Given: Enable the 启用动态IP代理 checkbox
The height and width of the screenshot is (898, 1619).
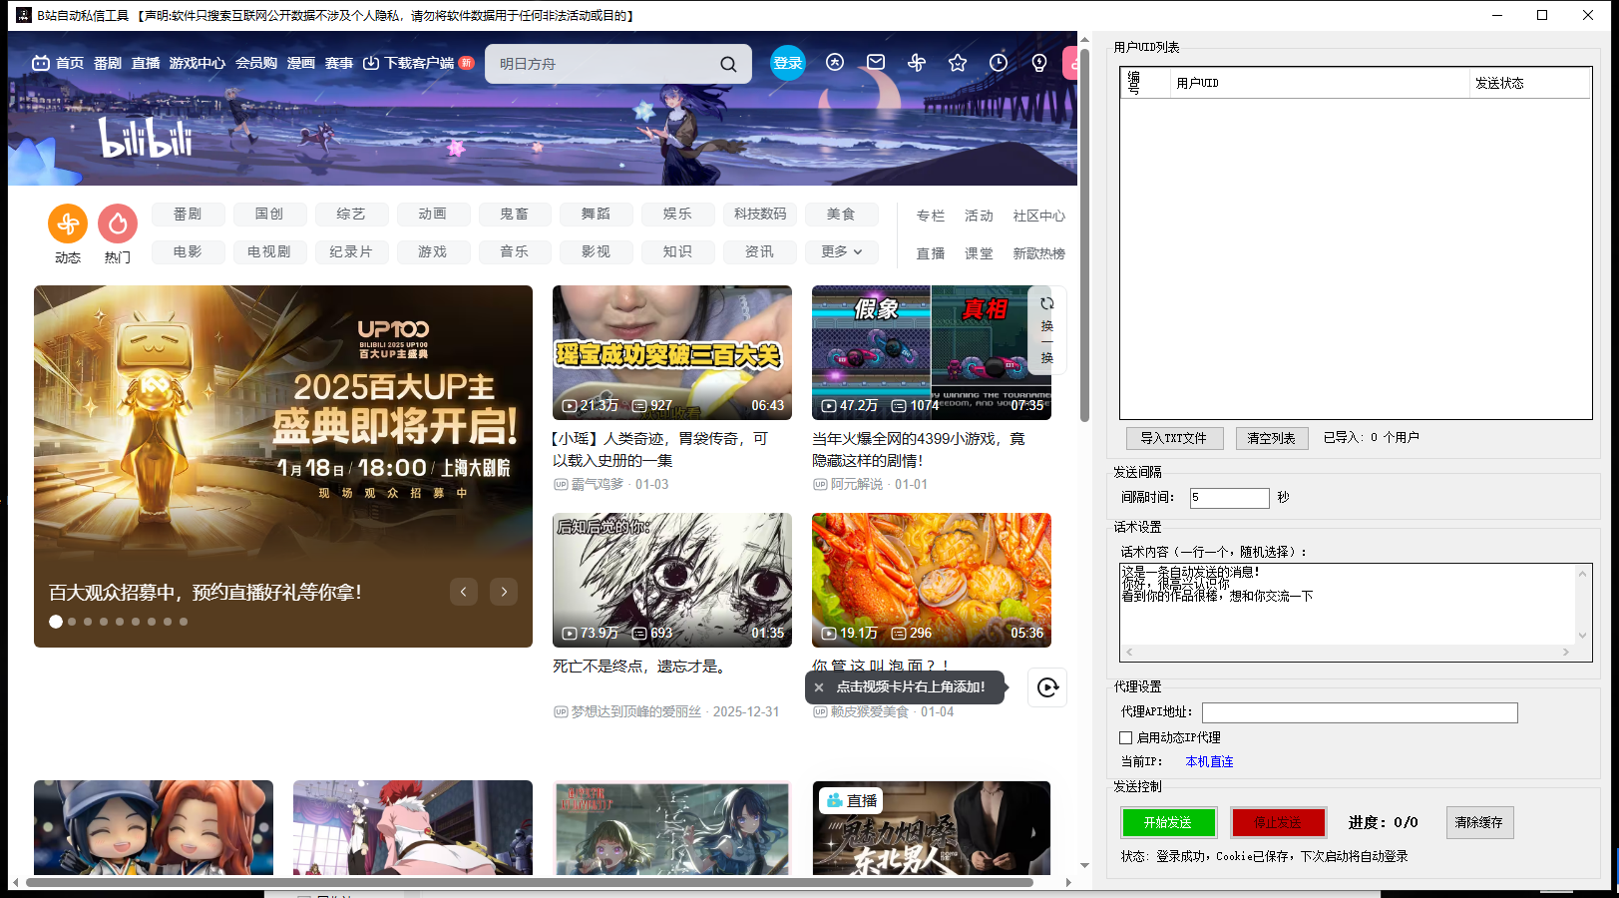Looking at the screenshot, I should coord(1126,738).
